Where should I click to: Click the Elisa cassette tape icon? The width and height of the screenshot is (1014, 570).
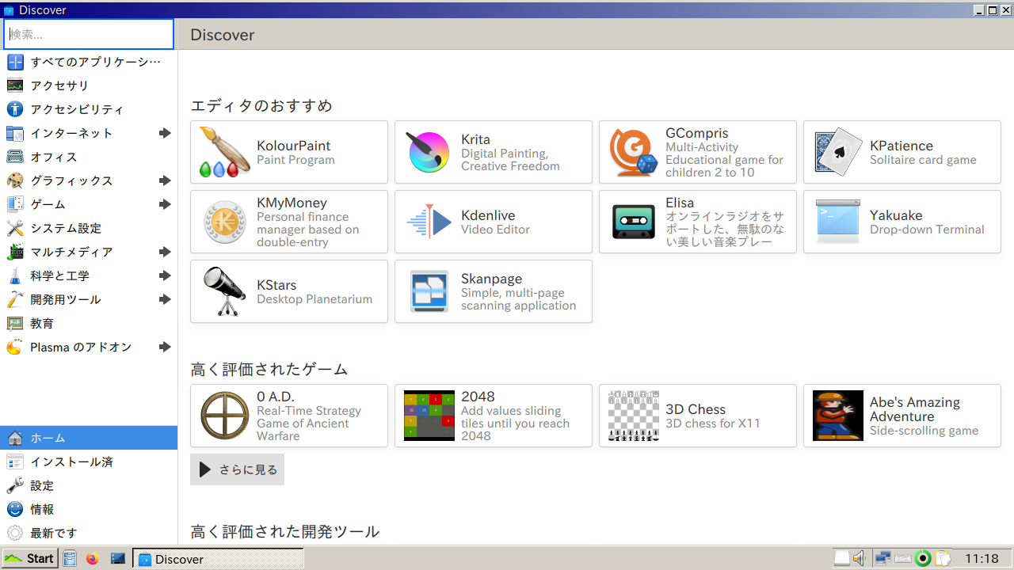(634, 222)
